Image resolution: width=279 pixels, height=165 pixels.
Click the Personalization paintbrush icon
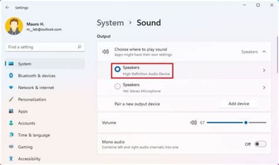[x=11, y=99]
